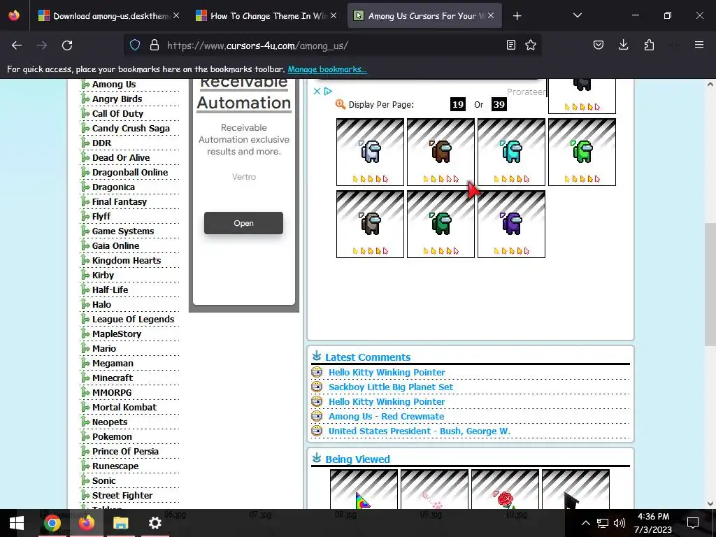Open the rainbow cursor in Being Viewed

pos(364,489)
